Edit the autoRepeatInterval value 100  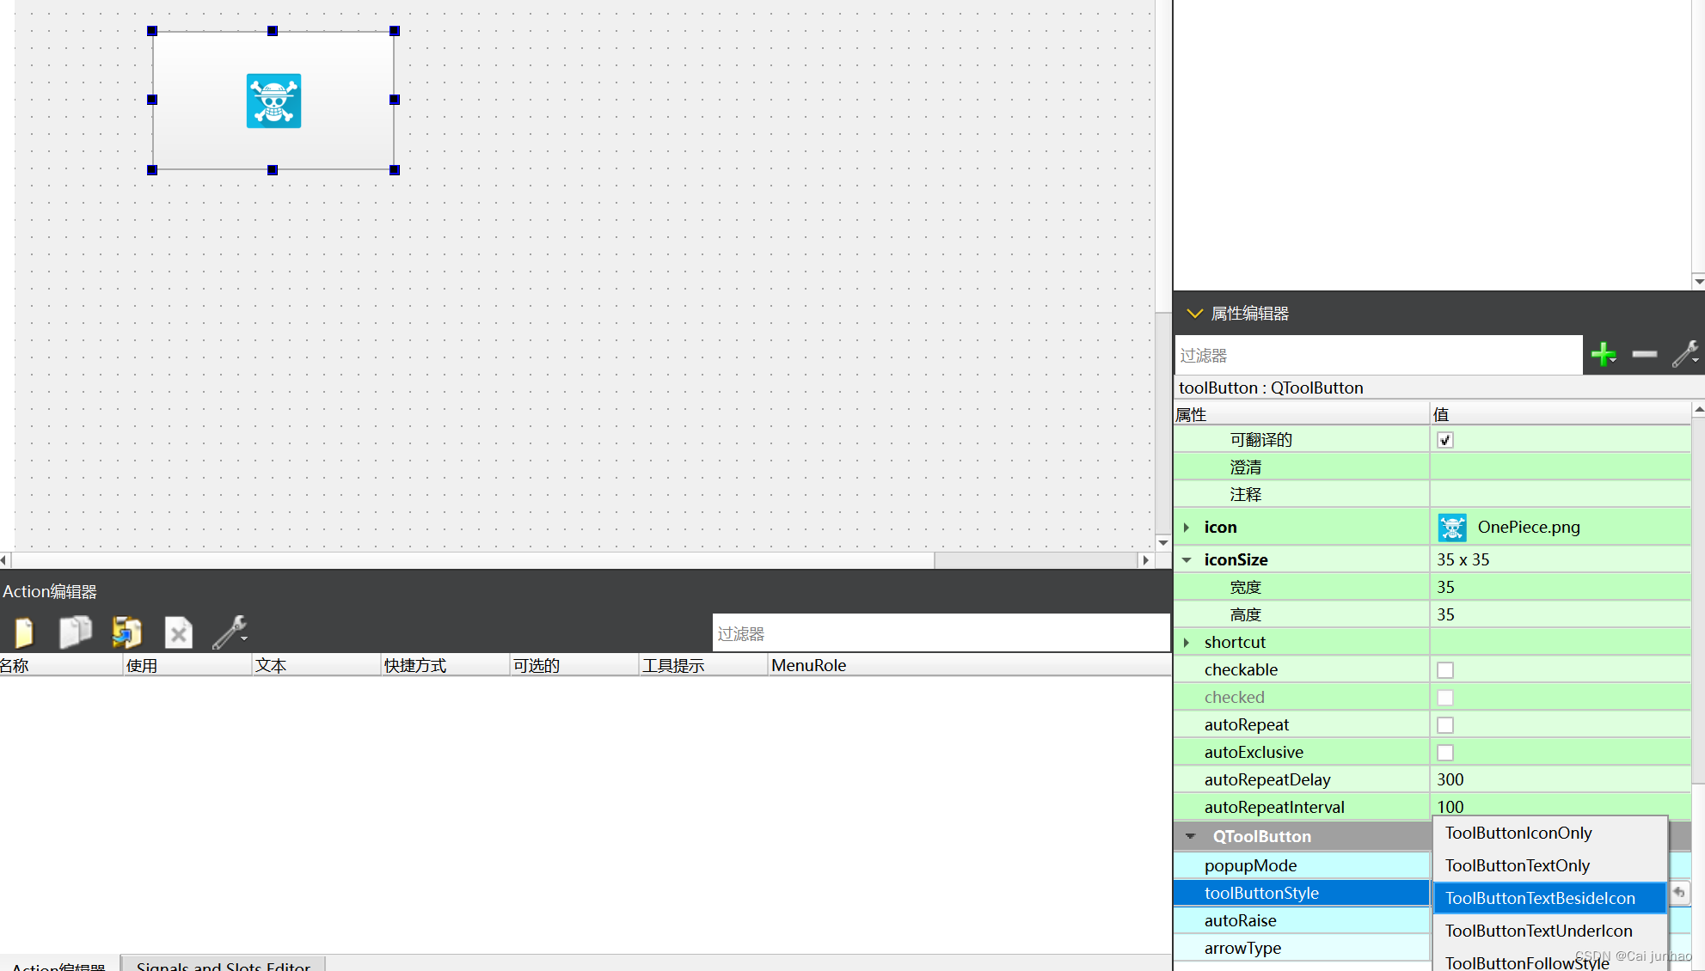point(1560,807)
